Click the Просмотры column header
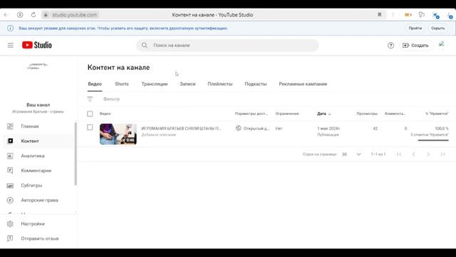This screenshot has height=257, width=456. [367, 114]
